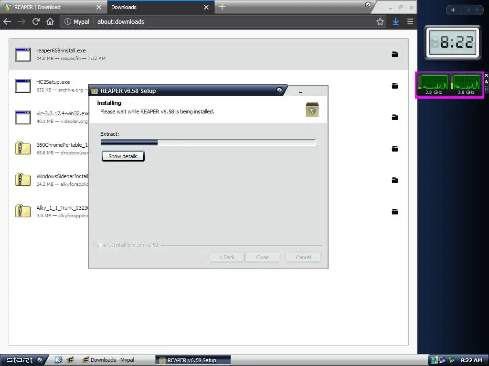Screen dimensions: 489x366
Task: Open containing folder for vlc-3.0.17.4-win32.exe
Action: pos(395,117)
